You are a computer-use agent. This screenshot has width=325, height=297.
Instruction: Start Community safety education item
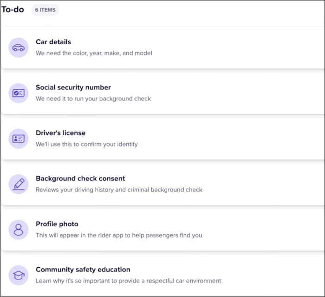[x=83, y=270]
